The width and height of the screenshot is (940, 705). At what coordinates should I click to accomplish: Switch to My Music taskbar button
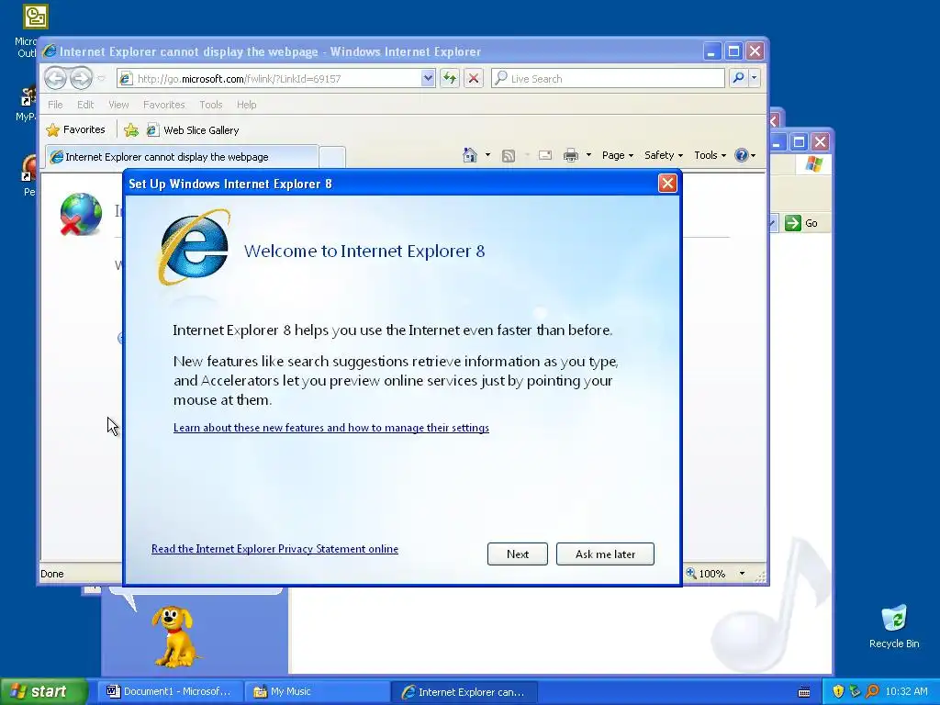pyautogui.click(x=317, y=691)
